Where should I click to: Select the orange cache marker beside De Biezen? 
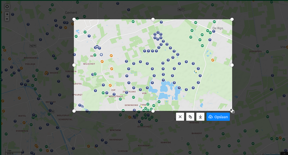(46, 73)
